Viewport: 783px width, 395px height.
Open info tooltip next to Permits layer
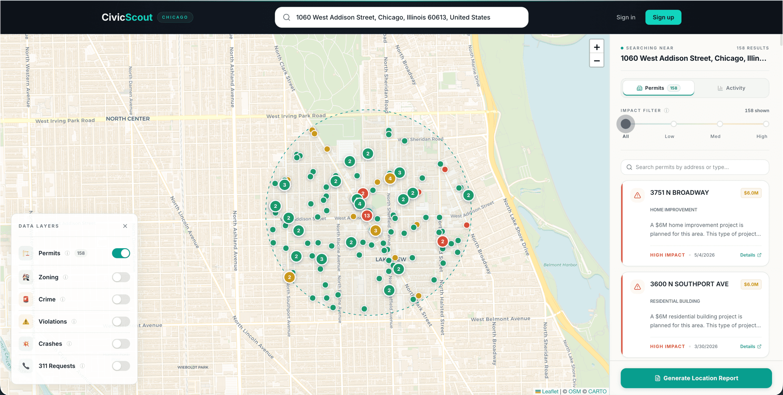tap(67, 253)
